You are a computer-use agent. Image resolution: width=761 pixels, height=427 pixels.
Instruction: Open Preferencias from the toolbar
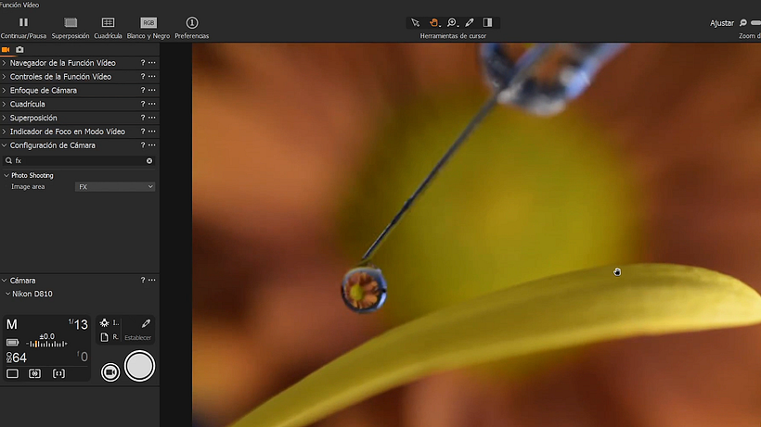191,22
